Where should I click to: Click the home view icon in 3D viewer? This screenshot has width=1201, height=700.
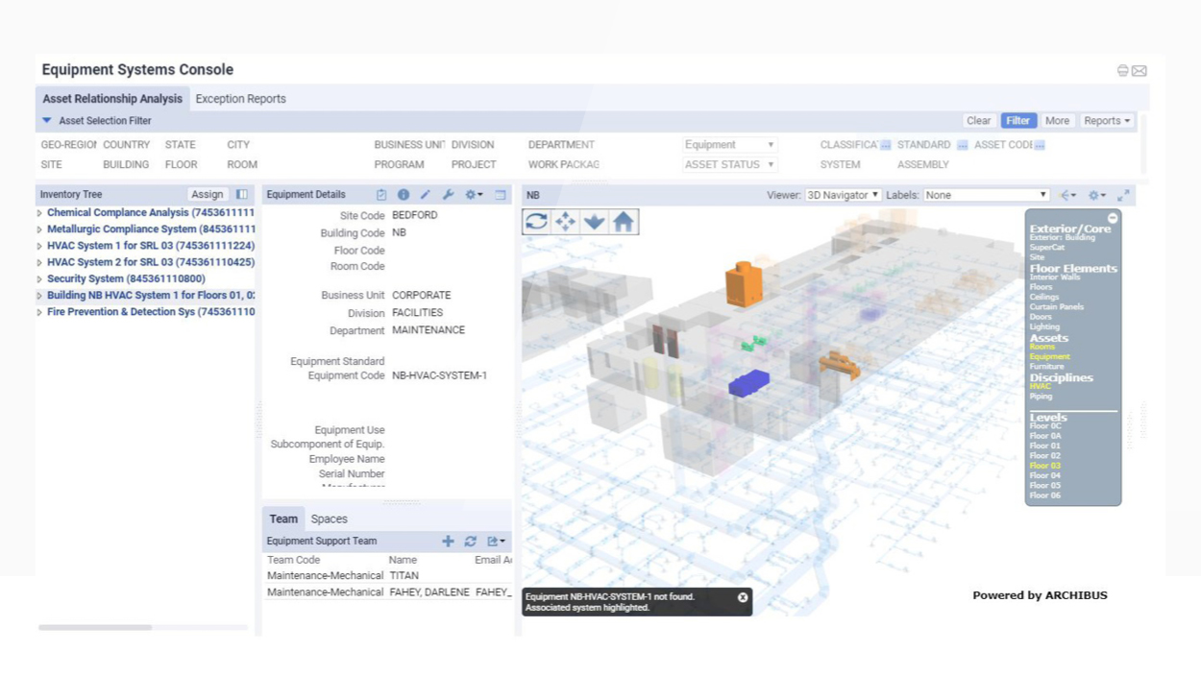pyautogui.click(x=624, y=222)
